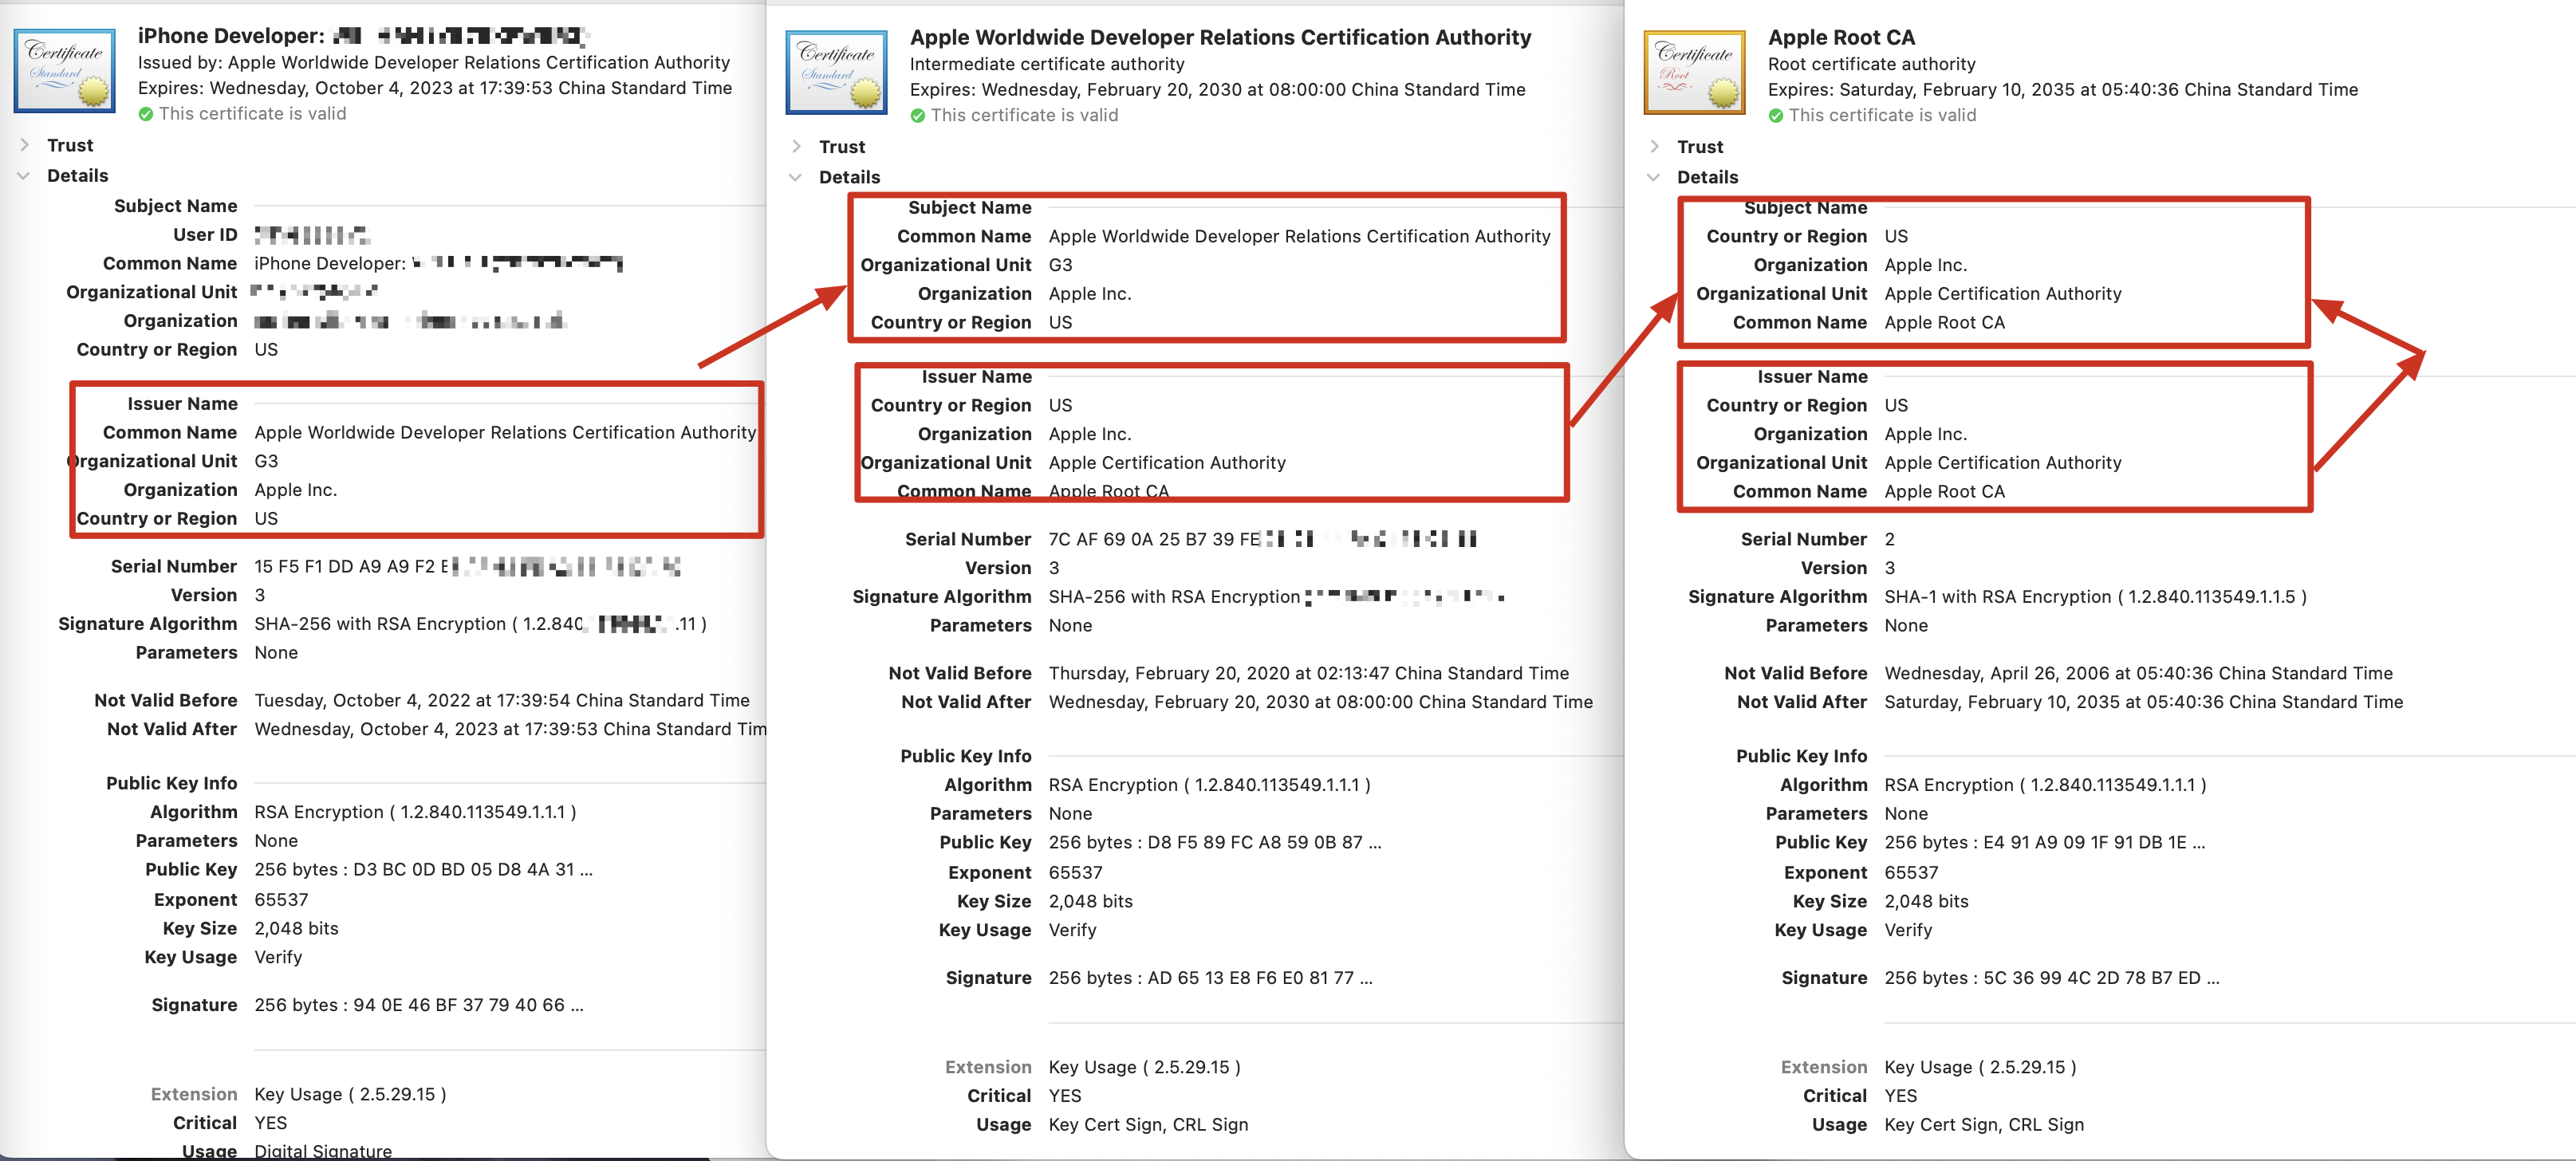
Task: Collapse Details section in iPhone Developer window
Action: pos(23,175)
